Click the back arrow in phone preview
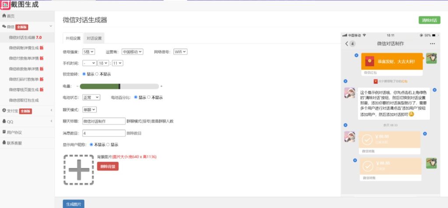Viewport: 448px width, 208px height. pyautogui.click(x=347, y=44)
